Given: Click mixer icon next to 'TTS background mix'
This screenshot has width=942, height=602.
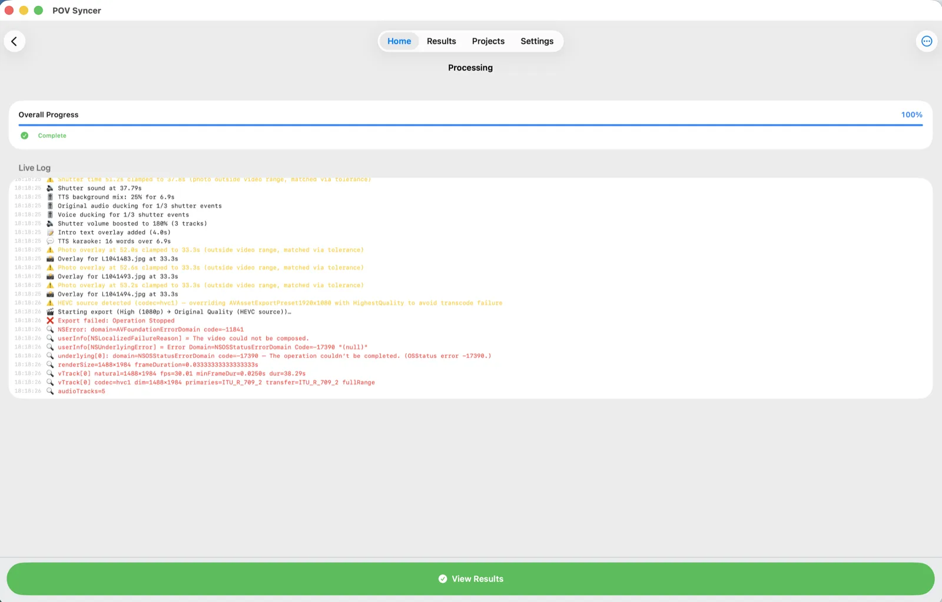Looking at the screenshot, I should 50,197.
